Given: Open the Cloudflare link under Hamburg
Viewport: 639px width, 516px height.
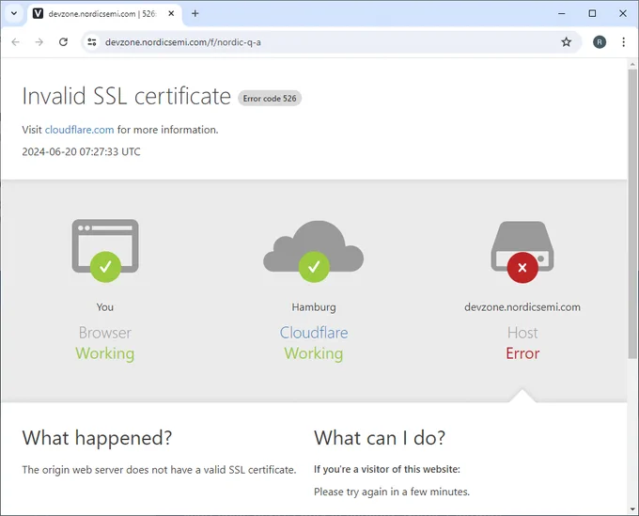Looking at the screenshot, I should pos(314,333).
